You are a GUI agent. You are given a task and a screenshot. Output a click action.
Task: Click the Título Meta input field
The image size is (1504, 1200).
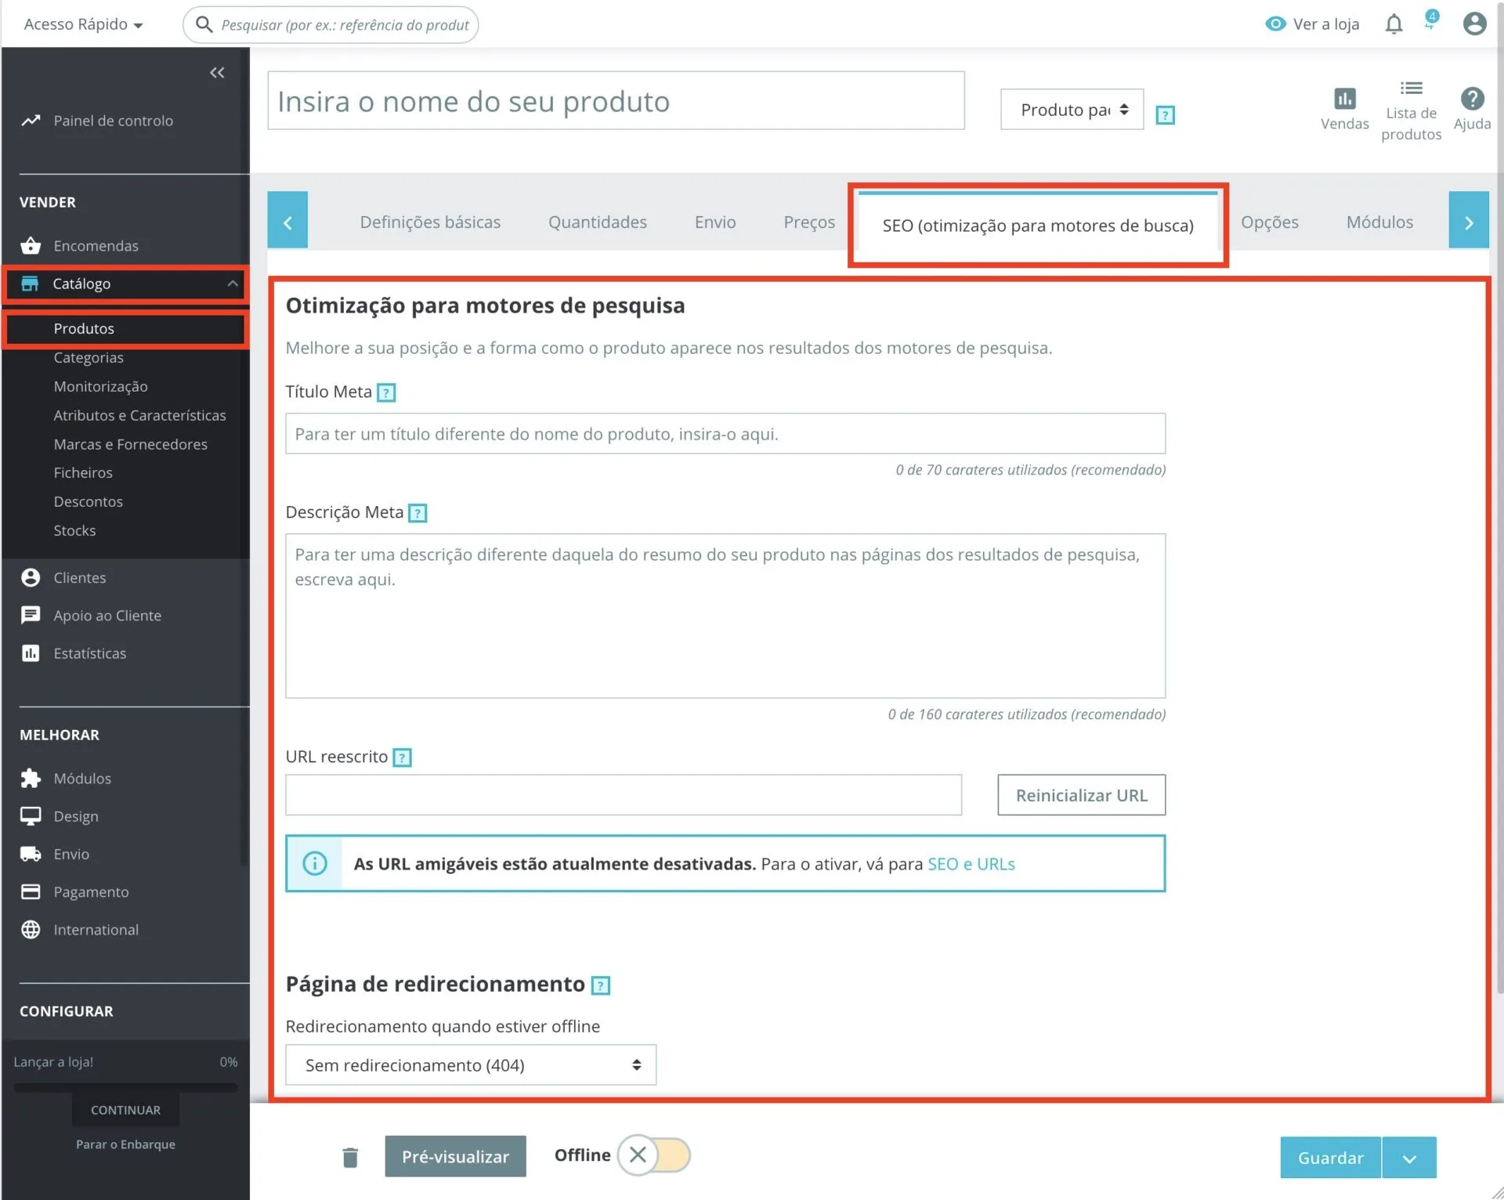tap(725, 434)
